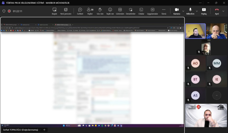
Task: Expand the Ayrıl leave options arrow
Action: pyautogui.click(x=223, y=11)
